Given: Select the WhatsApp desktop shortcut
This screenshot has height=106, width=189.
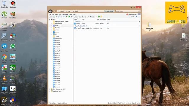Looking at the screenshot, I should 13,47.
